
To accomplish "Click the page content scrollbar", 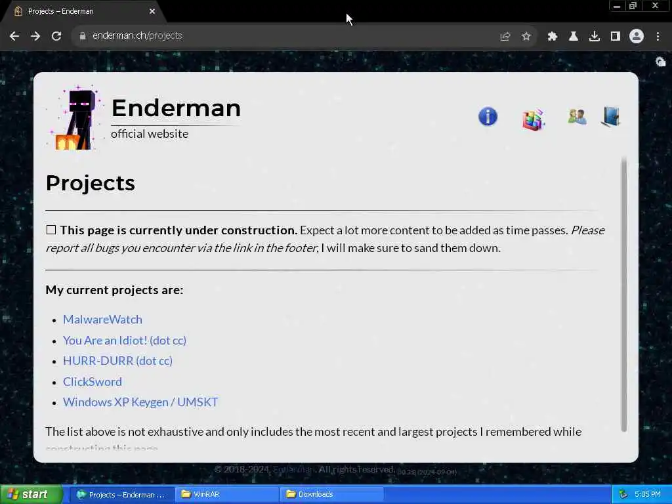I will [x=624, y=294].
